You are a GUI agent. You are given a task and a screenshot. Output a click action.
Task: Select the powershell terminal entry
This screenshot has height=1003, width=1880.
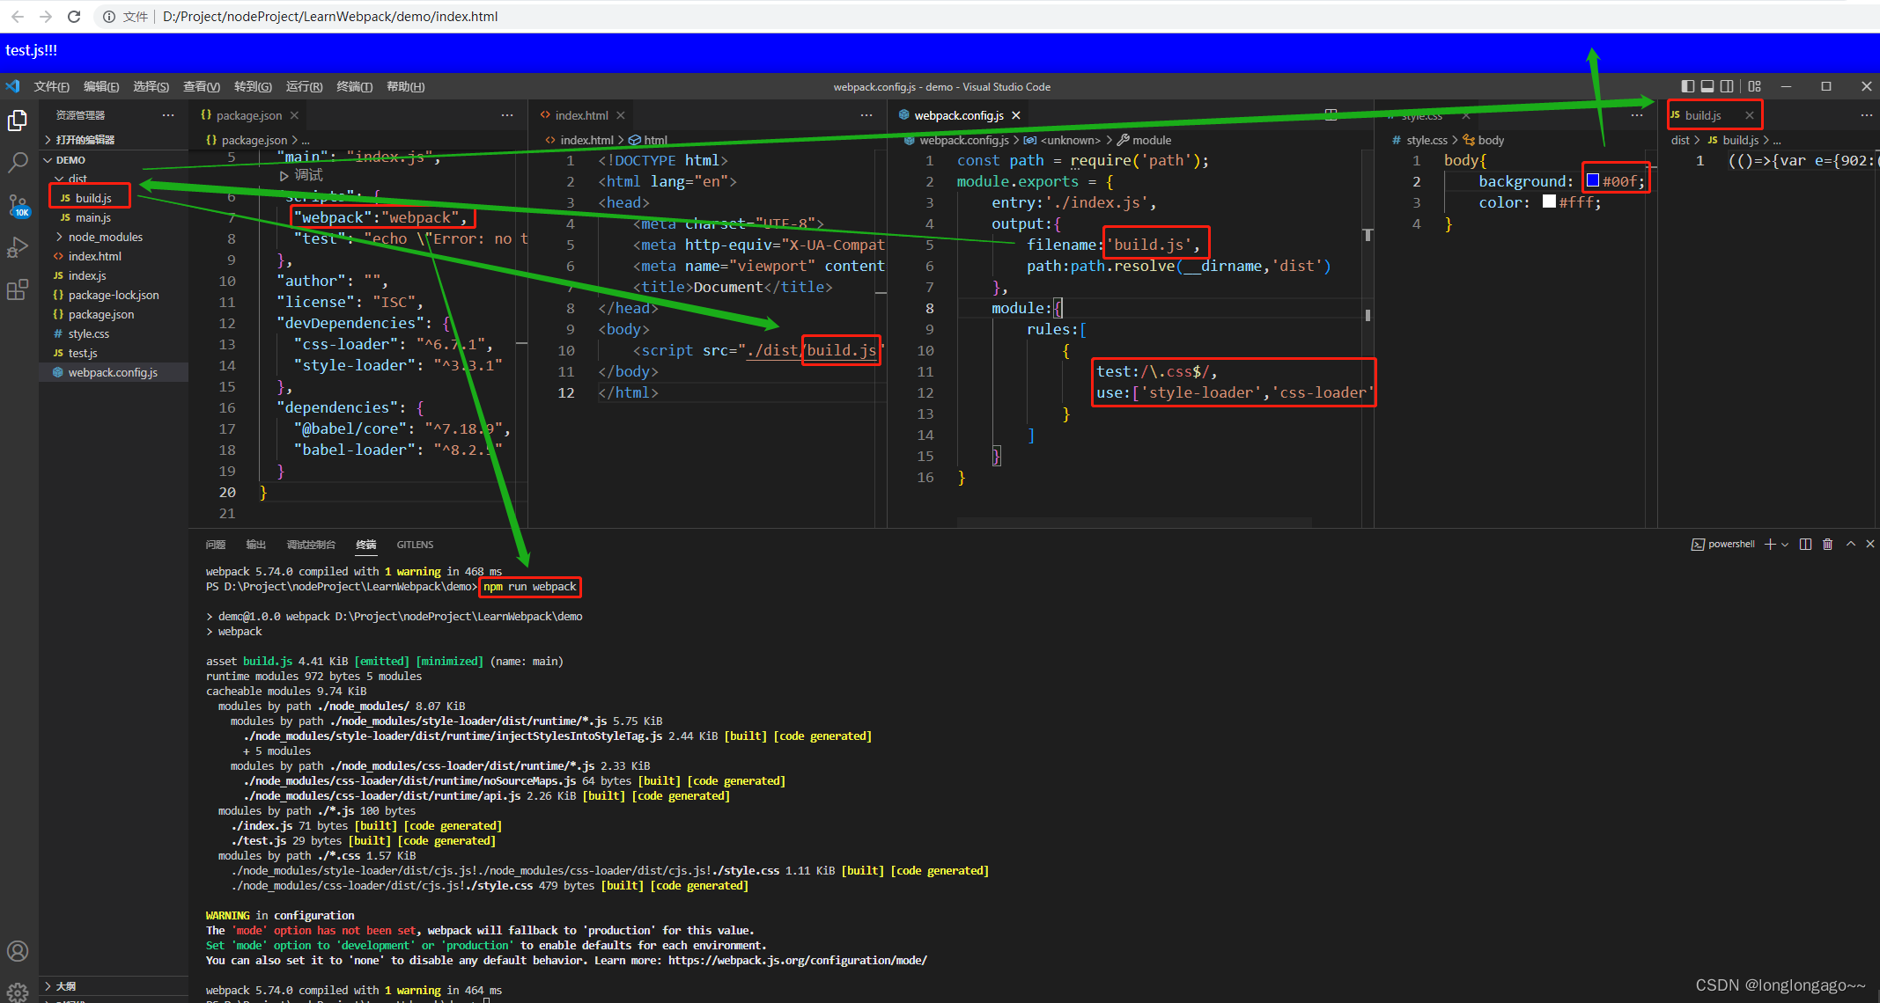(1723, 545)
